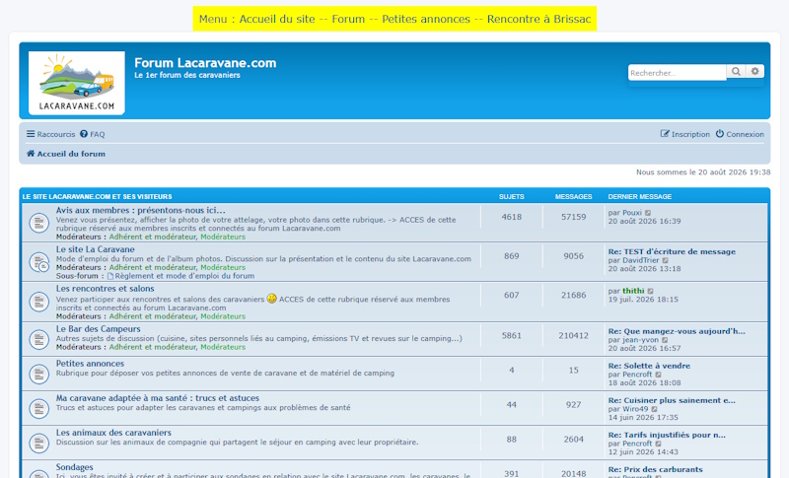Select Accueil du site in top menu
Viewport: 789px width, 478px height.
[277, 19]
